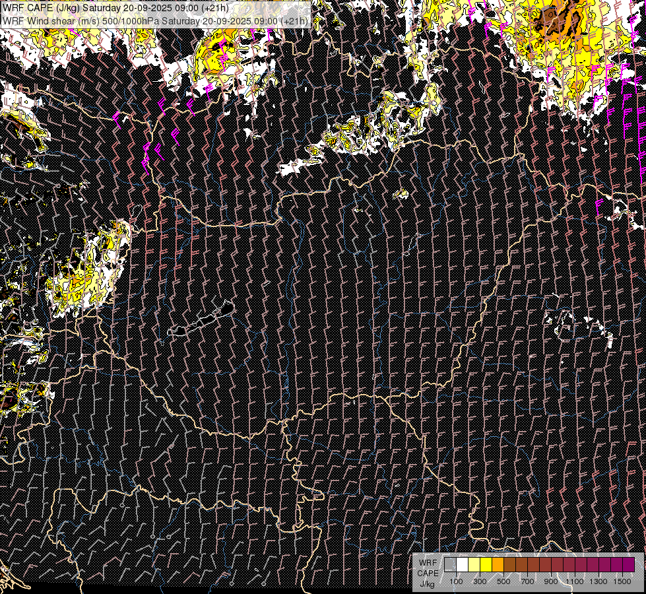Click the 1300 label on the legend
Image resolution: width=646 pixels, height=594 pixels.
point(598,581)
